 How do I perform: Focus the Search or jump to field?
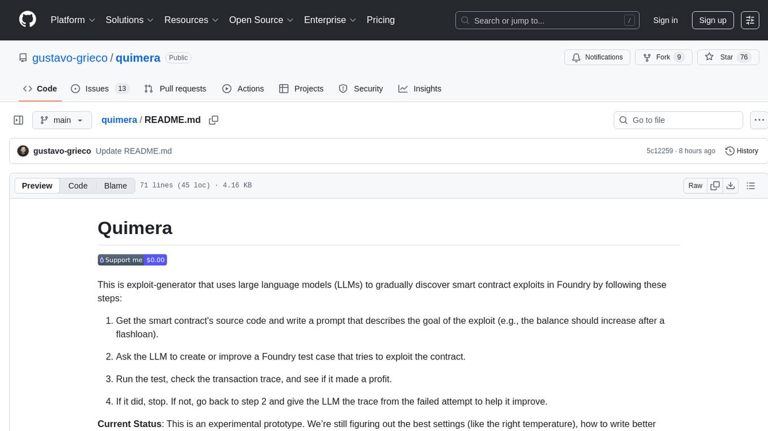coord(548,20)
